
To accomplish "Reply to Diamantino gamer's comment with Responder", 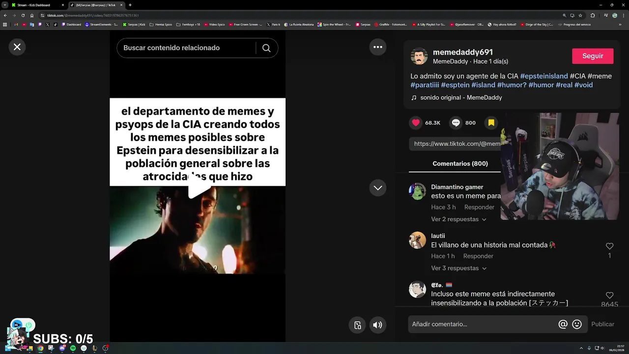I will pyautogui.click(x=479, y=207).
